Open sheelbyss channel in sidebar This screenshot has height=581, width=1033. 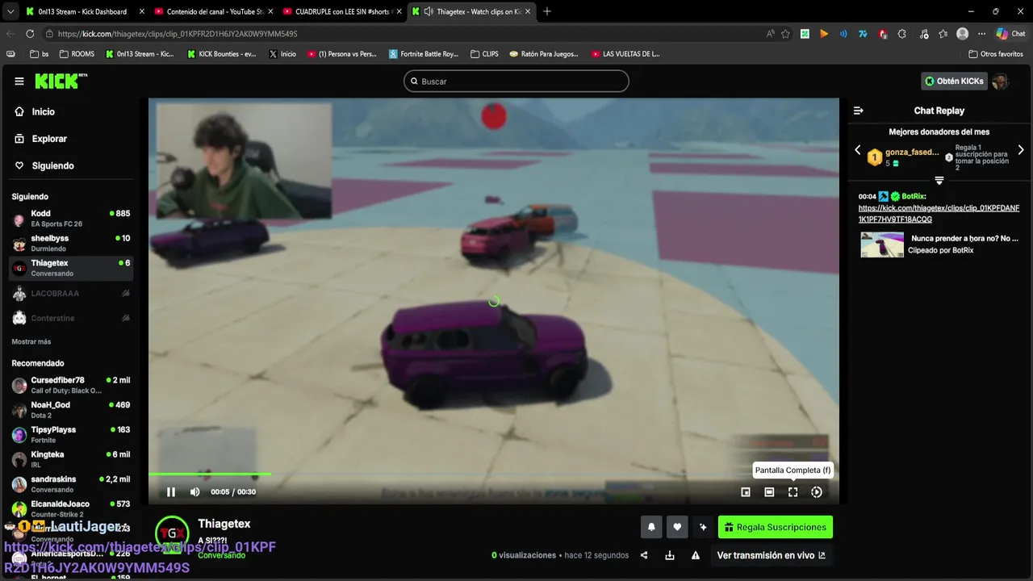tap(71, 244)
